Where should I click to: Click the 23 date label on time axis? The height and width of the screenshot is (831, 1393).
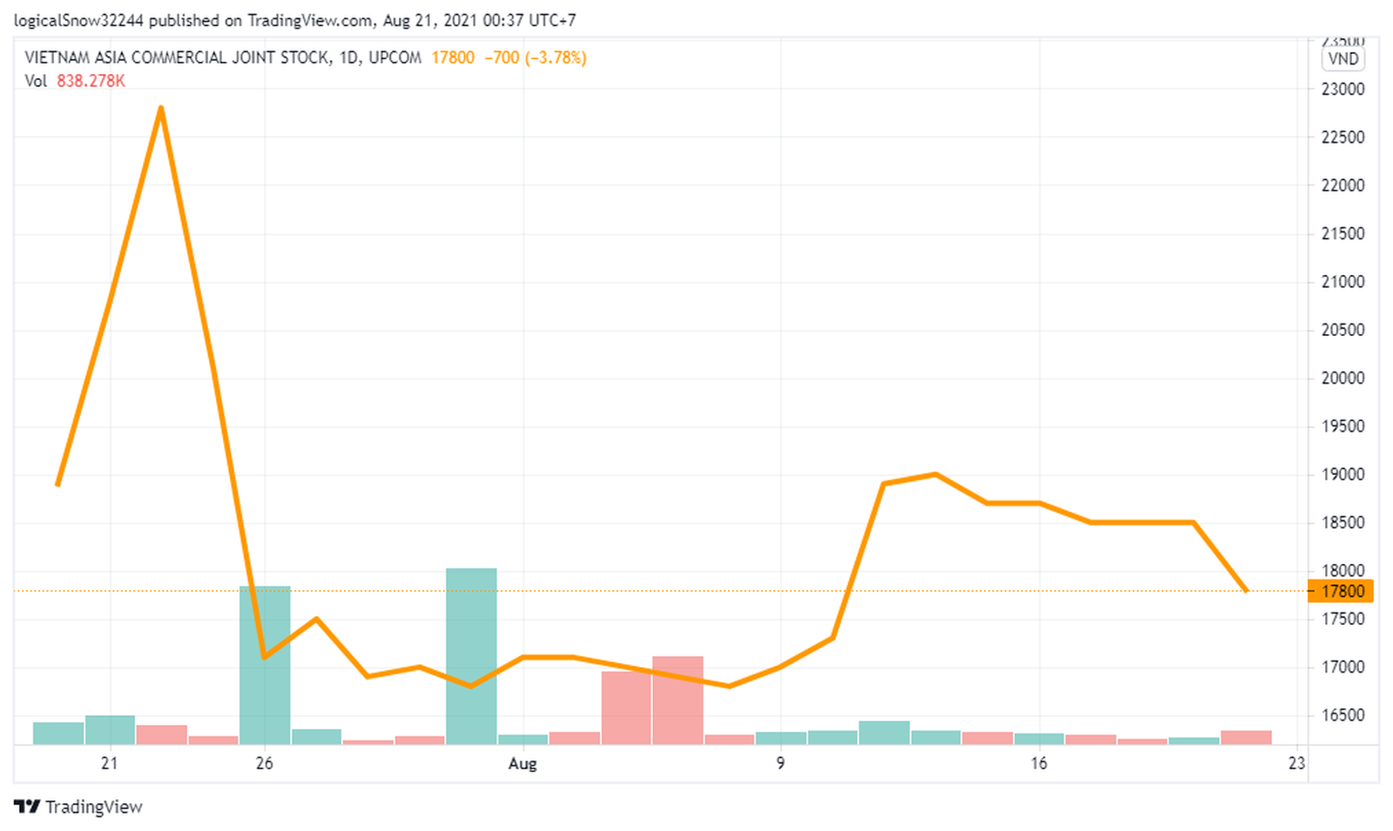[x=1296, y=763]
